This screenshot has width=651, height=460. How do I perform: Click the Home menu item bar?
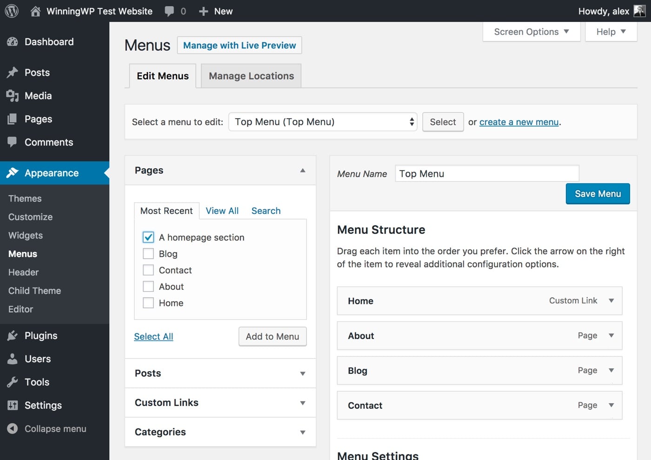click(x=479, y=301)
